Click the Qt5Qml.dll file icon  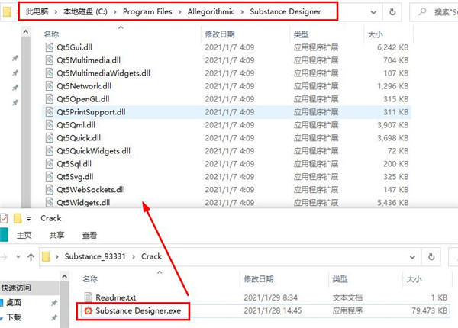(50, 125)
